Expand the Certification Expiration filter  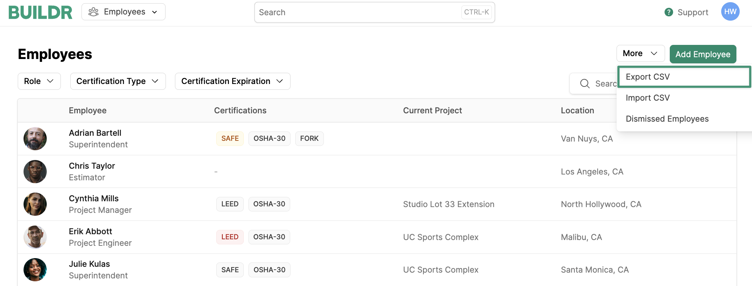tap(232, 81)
